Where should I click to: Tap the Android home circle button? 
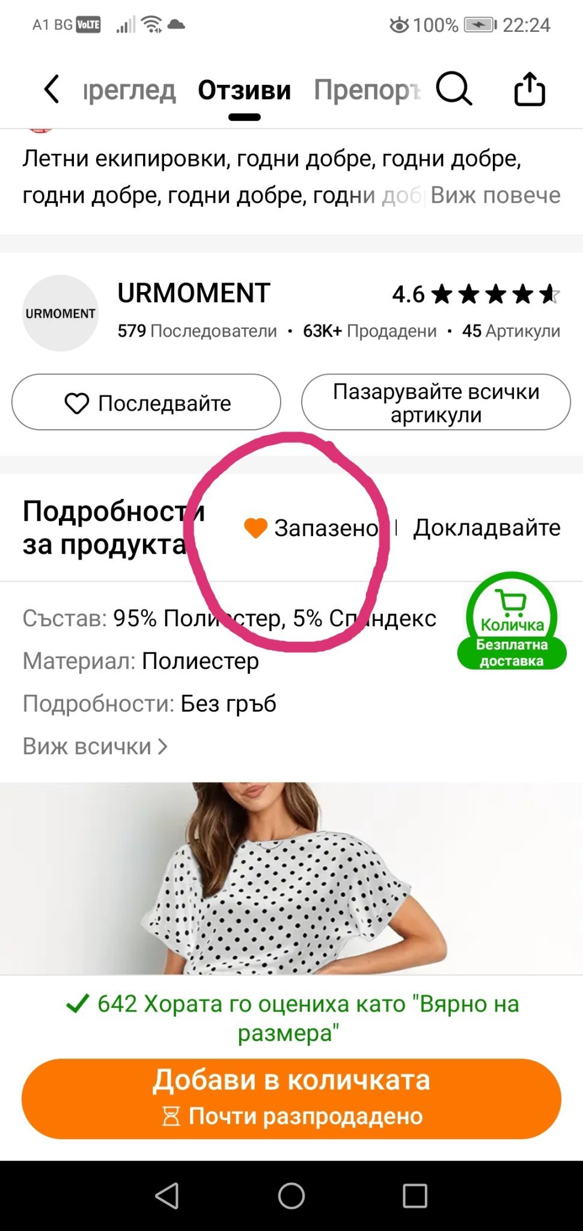click(x=291, y=1196)
